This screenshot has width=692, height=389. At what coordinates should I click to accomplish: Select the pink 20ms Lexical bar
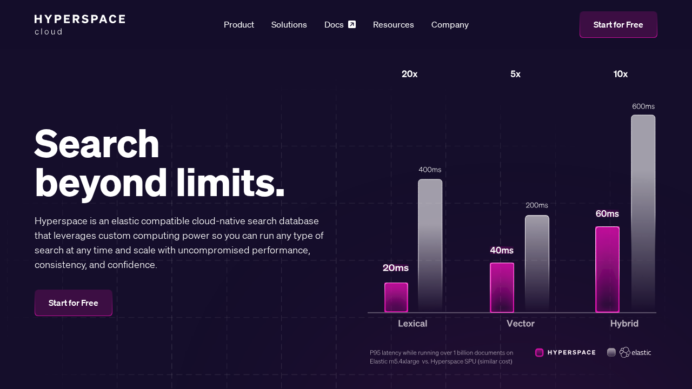tap(396, 297)
